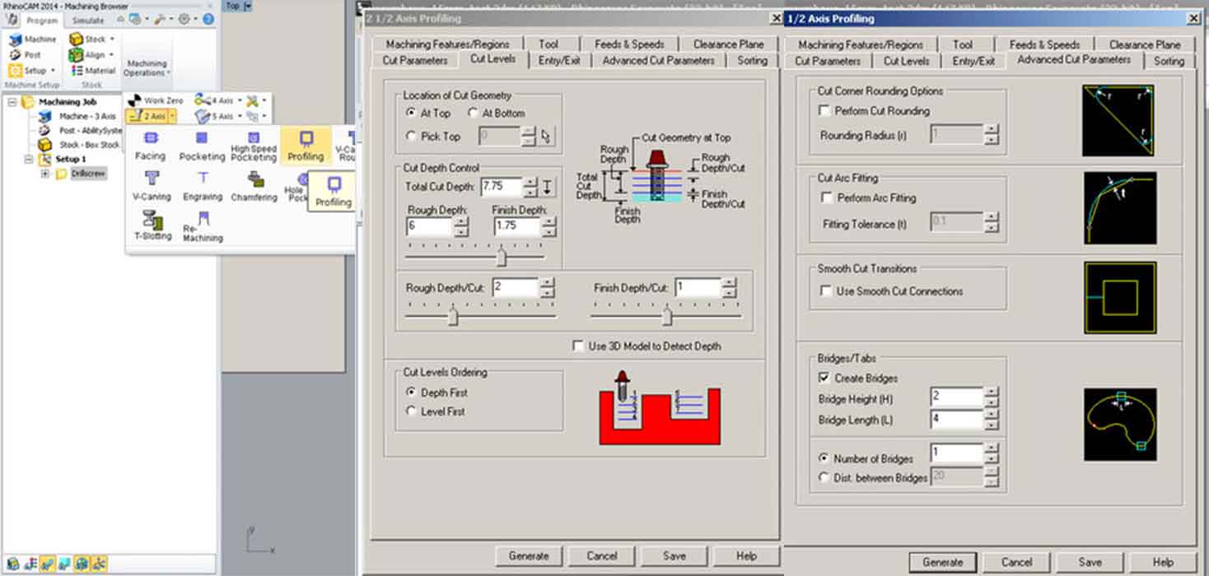
Task: Click the blue help question mark icon
Action: [x=208, y=19]
